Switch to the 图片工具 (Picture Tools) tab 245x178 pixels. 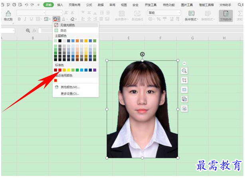187,5
